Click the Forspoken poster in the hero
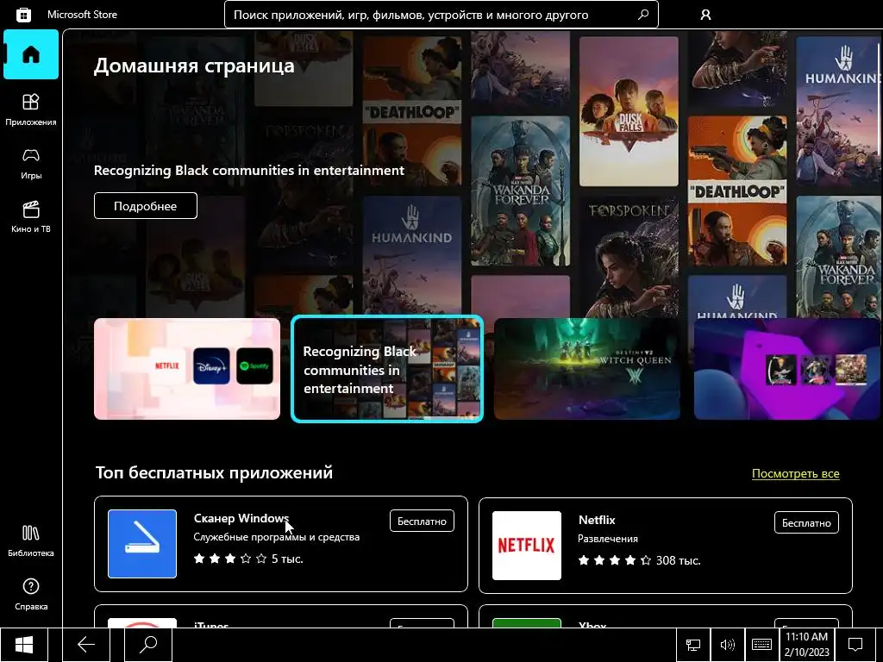The height and width of the screenshot is (662, 883). [629, 257]
